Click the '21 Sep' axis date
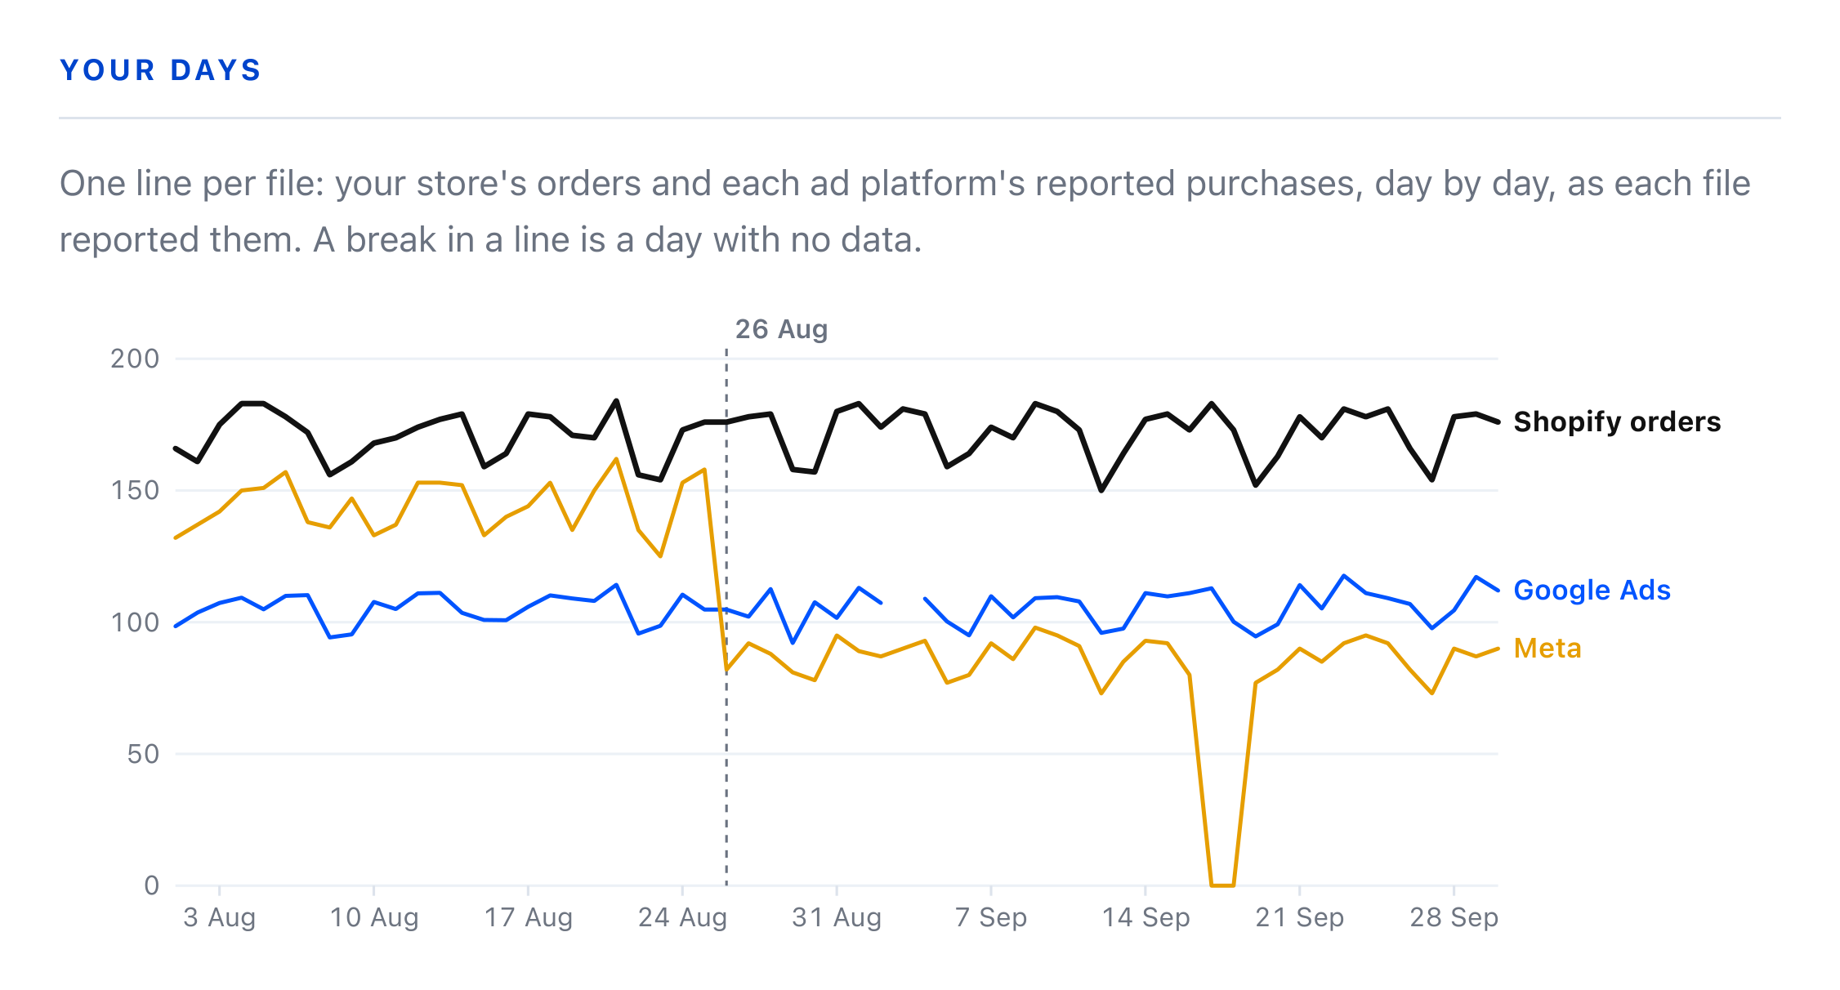Screen dimensions: 1840x990 (1300, 917)
